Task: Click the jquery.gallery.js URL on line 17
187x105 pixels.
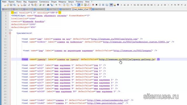Action: [x=127, y=59]
